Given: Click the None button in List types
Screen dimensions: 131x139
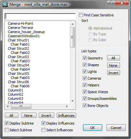Looking at the screenshot, I should [x=113, y=65].
